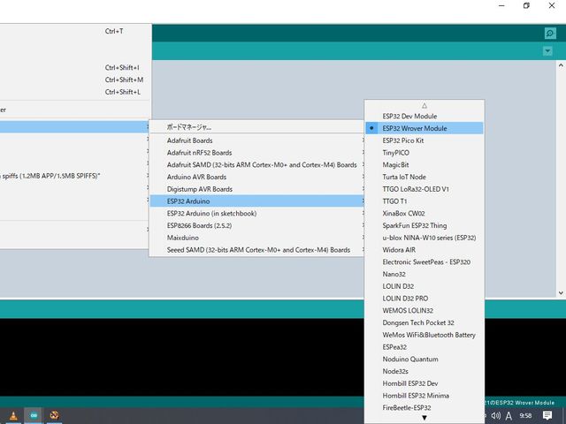Viewport: 566px width, 424px height.
Task: Open Serial Plotter entry (Ctrl+Shift+L)
Action: (74, 92)
